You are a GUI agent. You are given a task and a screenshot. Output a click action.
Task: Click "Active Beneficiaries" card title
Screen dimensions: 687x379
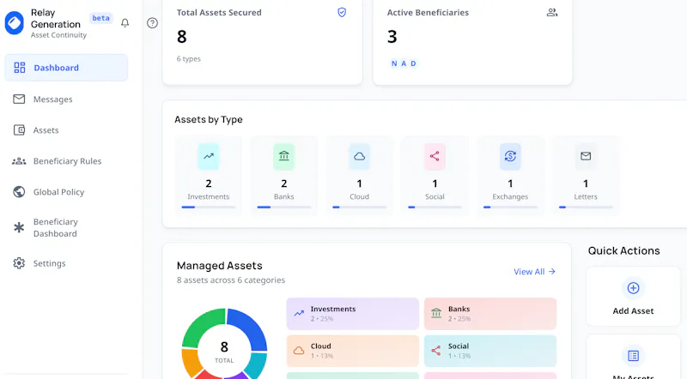coord(428,13)
